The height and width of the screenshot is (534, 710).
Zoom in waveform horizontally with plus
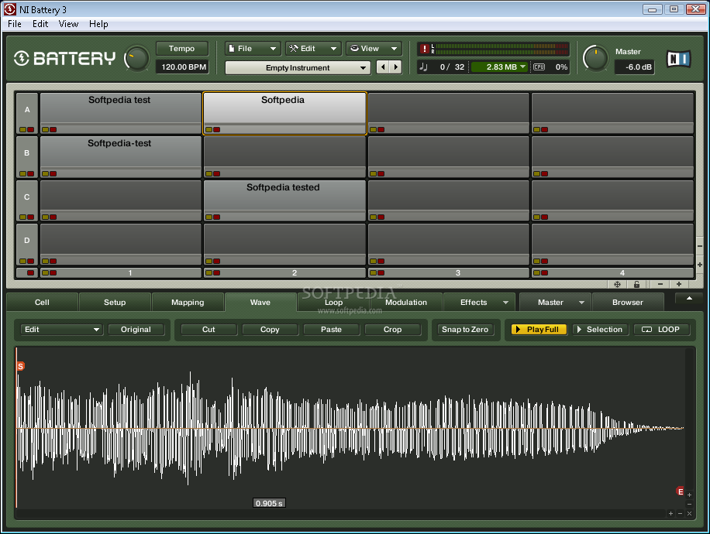[x=670, y=513]
